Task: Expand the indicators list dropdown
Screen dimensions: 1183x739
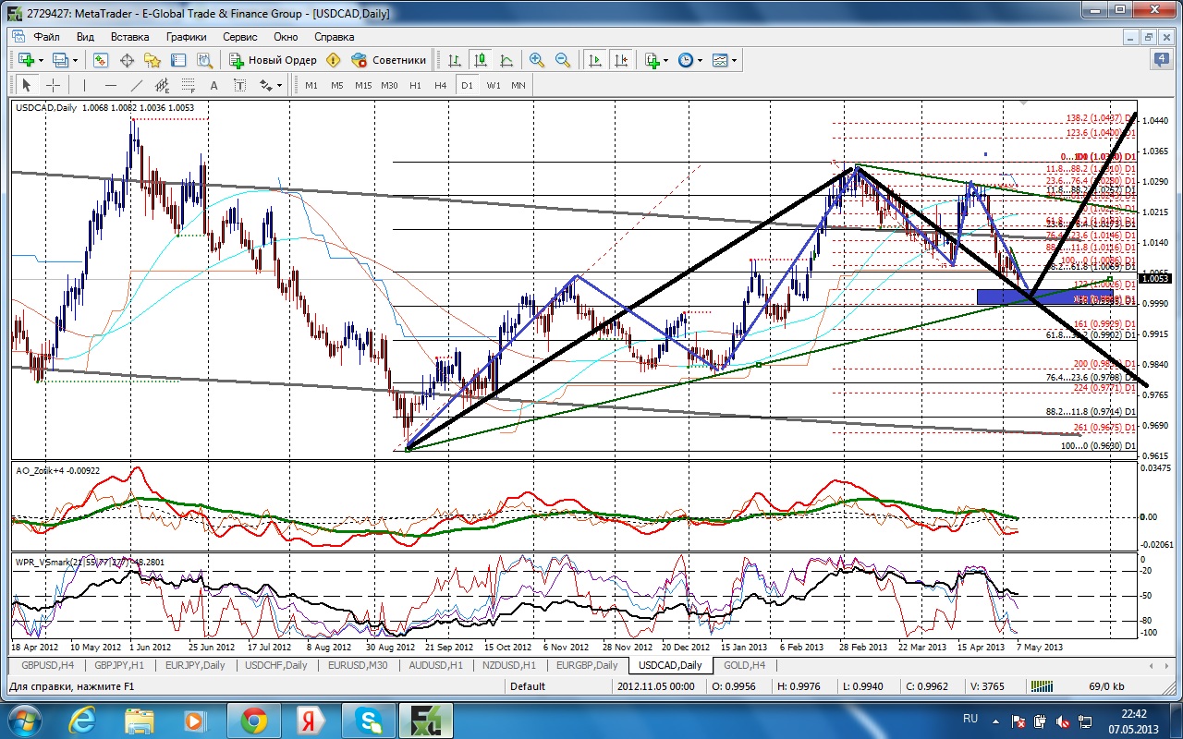Action: 655,60
